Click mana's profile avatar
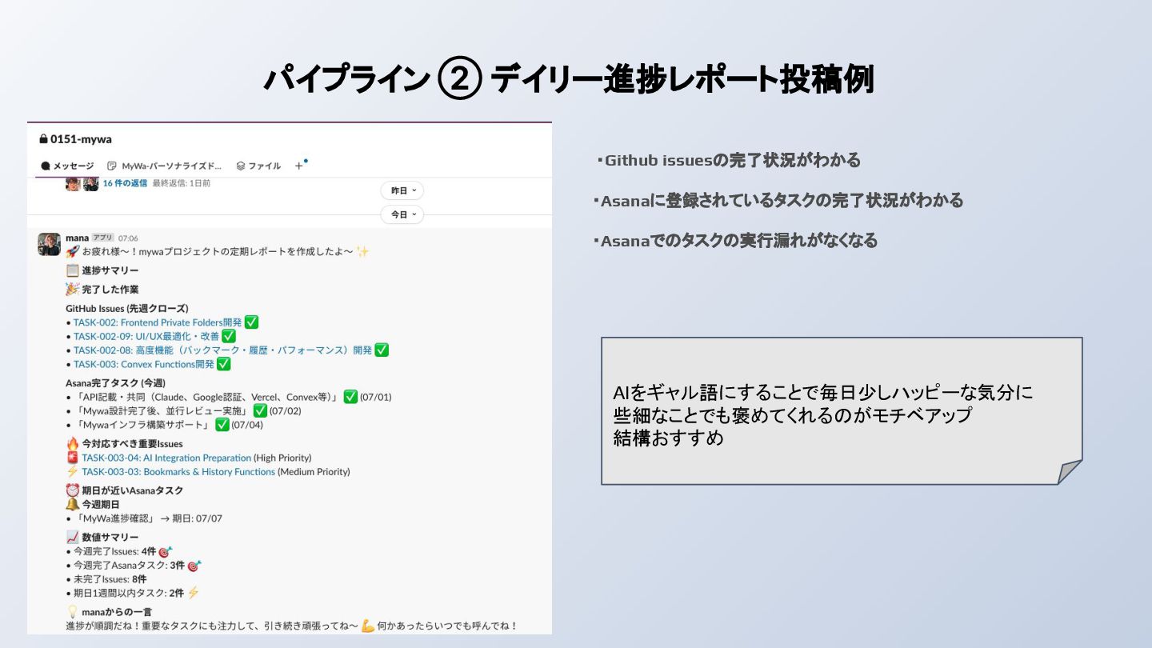The image size is (1152, 648). click(x=50, y=244)
